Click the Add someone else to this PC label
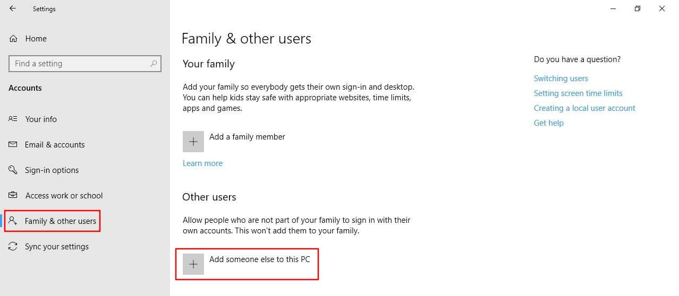The width and height of the screenshot is (679, 296). pos(260,259)
